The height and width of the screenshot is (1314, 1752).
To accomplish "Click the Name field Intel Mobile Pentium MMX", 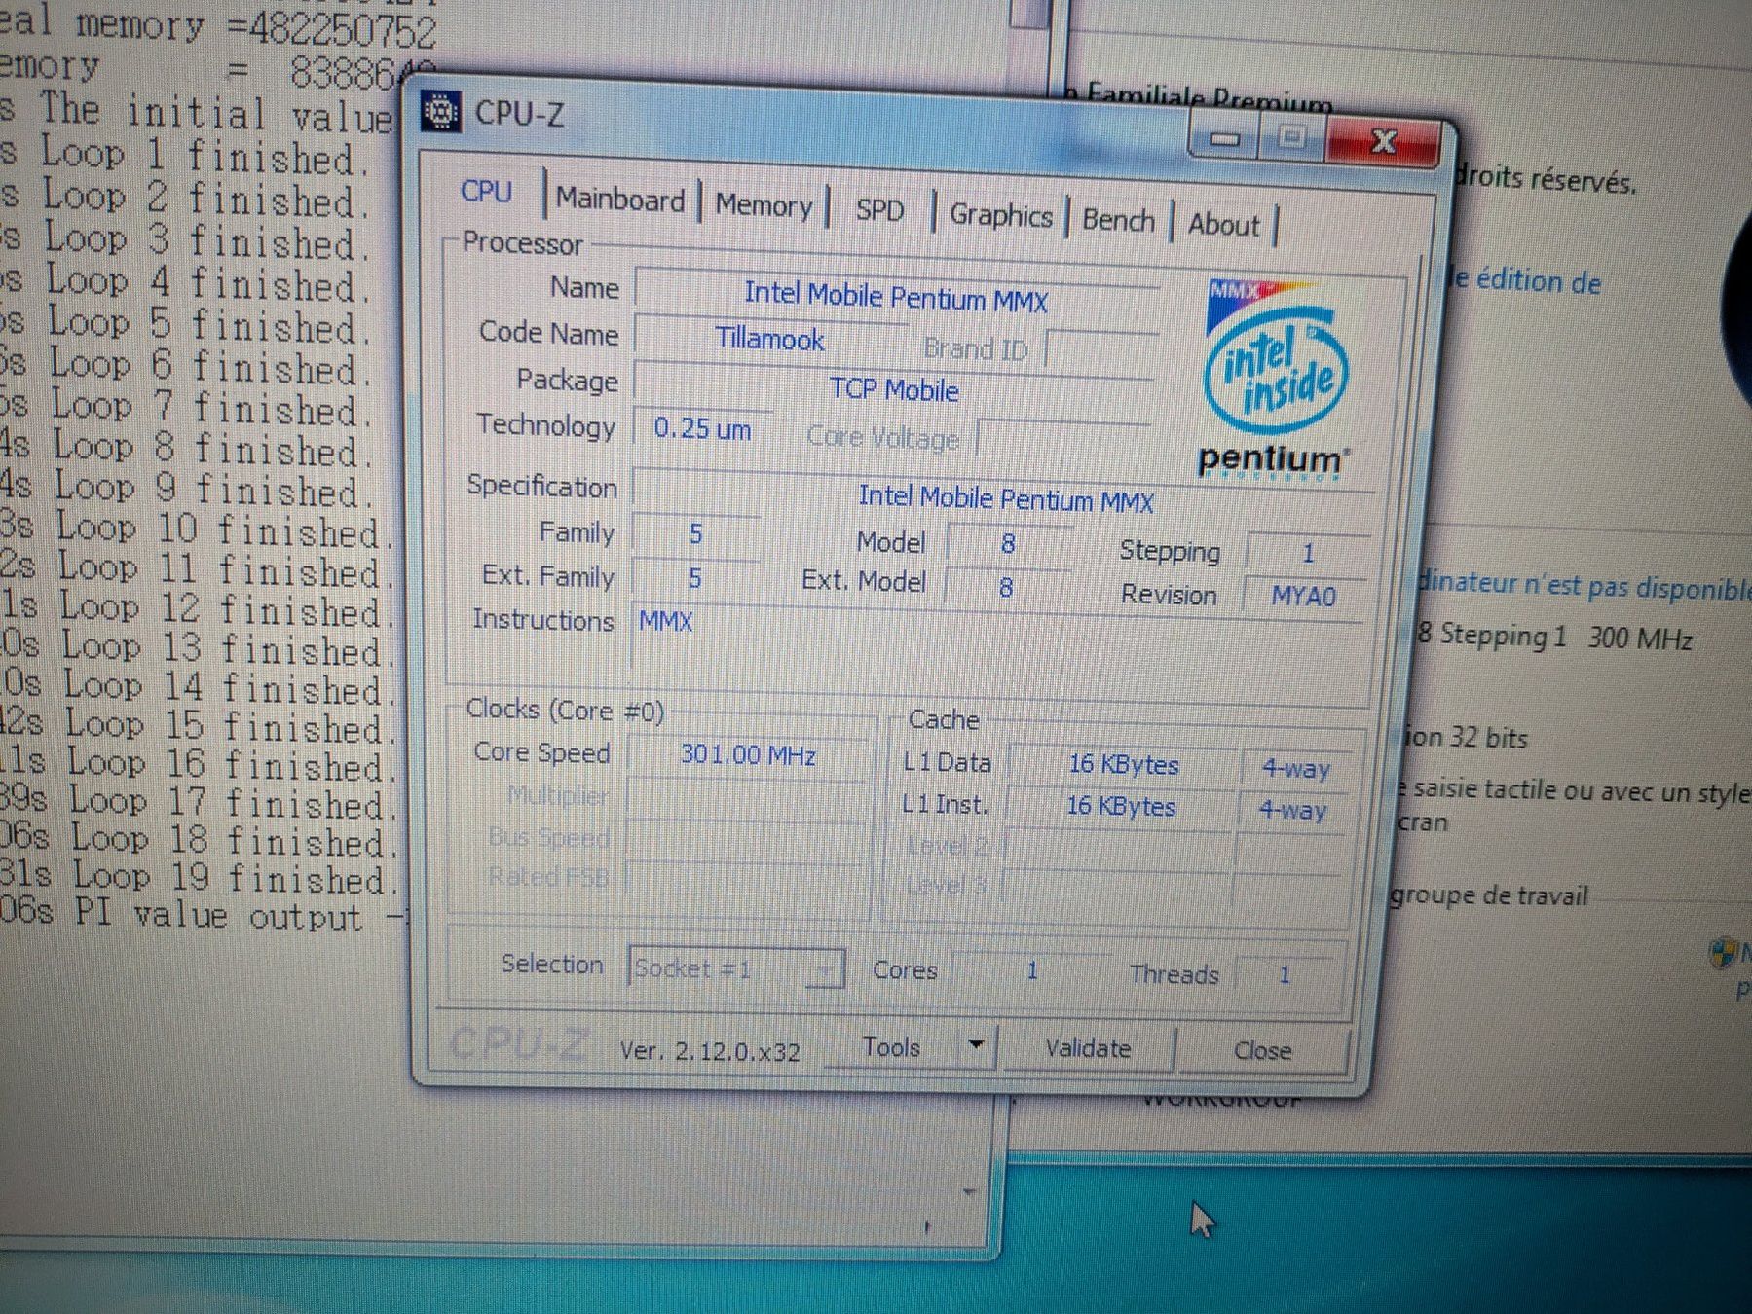I will pyautogui.click(x=896, y=297).
